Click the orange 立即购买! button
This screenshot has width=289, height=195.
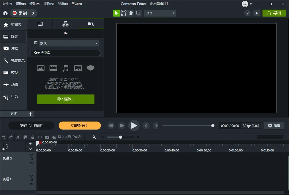pos(80,126)
